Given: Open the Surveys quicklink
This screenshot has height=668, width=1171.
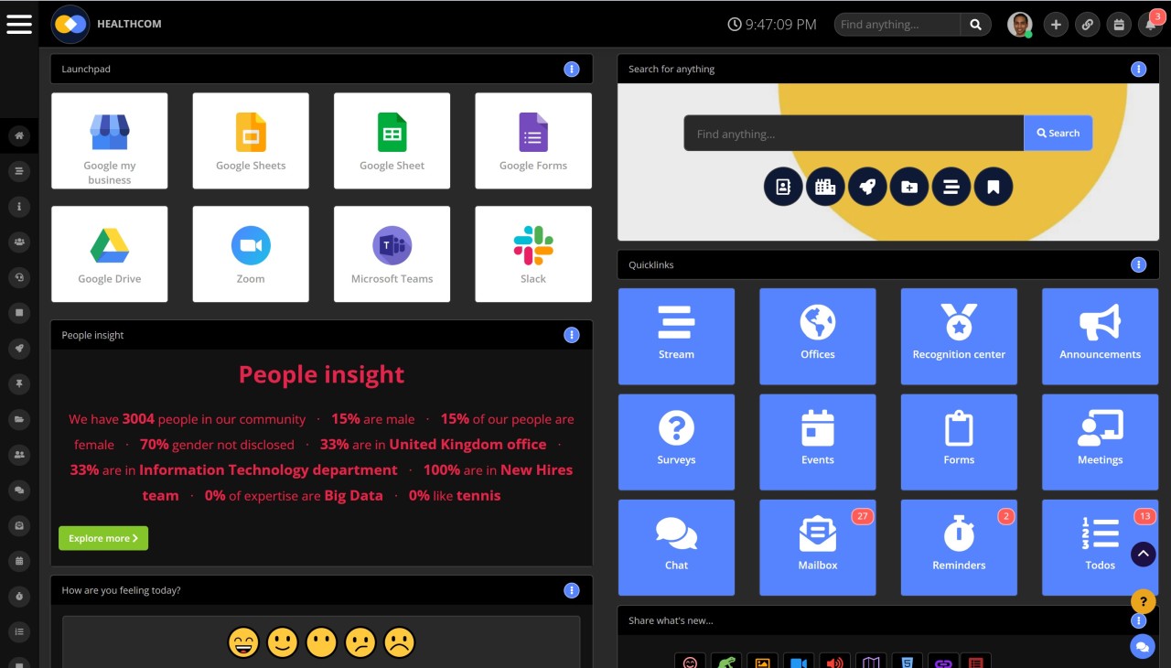Looking at the screenshot, I should (x=676, y=442).
